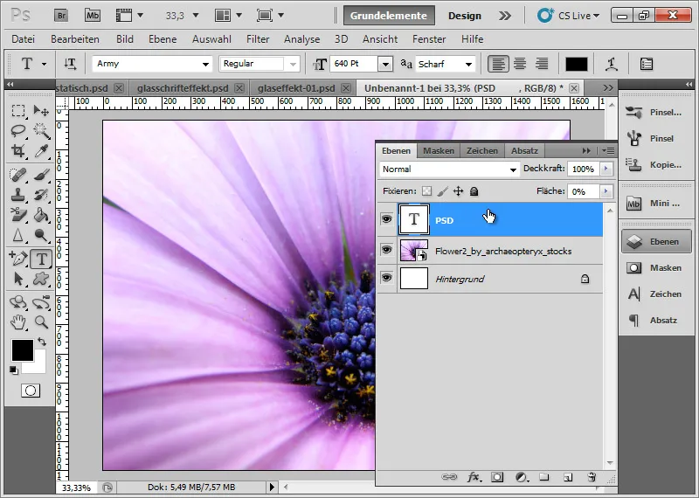Open the Normal blend mode dropdown
699x498 pixels.
point(513,169)
